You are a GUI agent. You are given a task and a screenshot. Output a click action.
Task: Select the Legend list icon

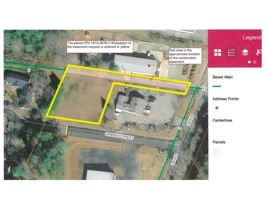[231, 53]
